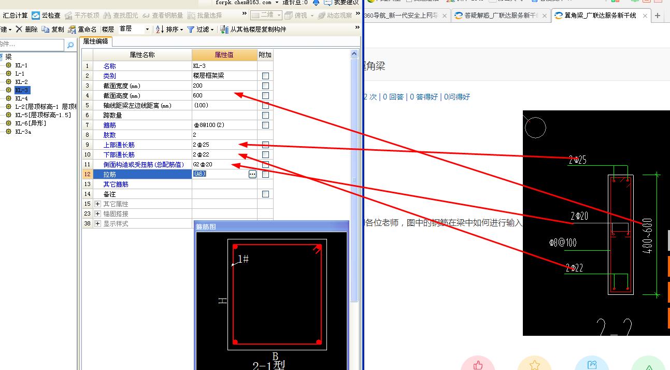
Task: Select KL-6[异形] in the beam tree
Action: pyautogui.click(x=31, y=123)
